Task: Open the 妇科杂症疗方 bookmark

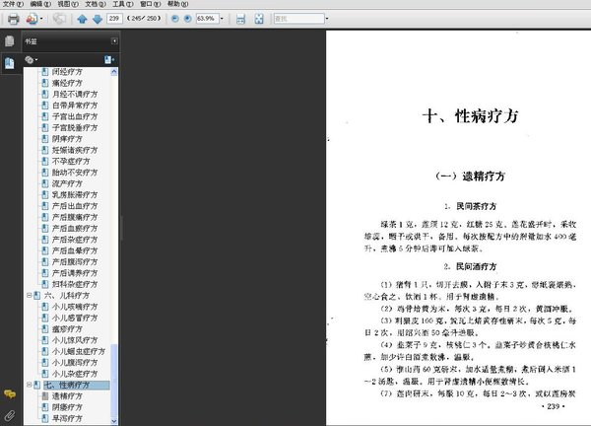Action: click(75, 284)
